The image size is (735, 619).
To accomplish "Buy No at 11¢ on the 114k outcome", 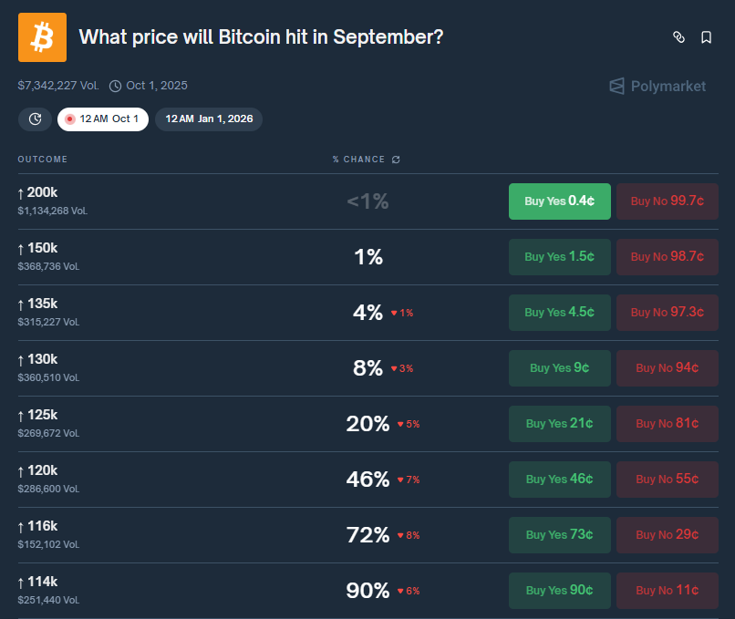I will (x=667, y=590).
